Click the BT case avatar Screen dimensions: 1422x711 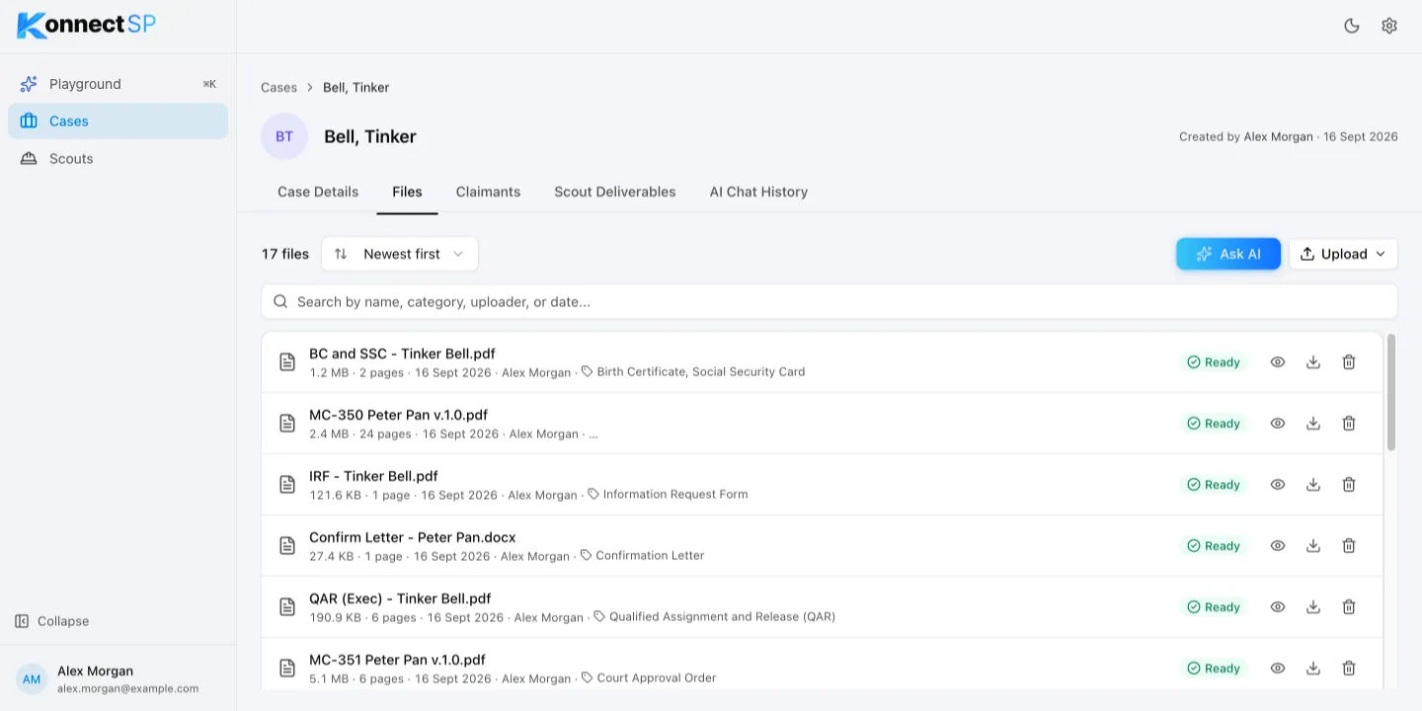[x=284, y=136]
